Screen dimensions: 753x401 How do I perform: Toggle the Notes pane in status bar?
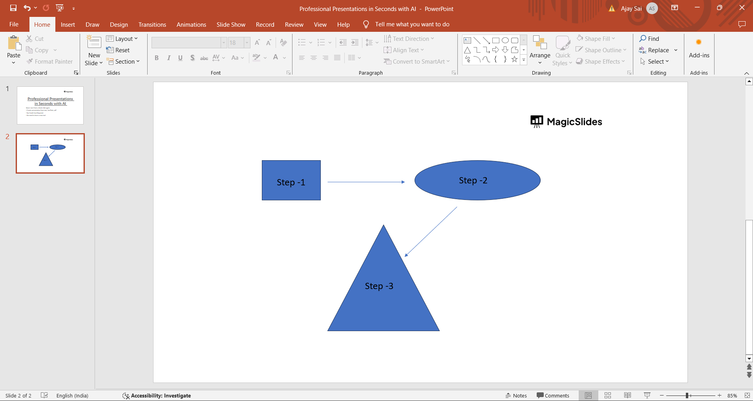pyautogui.click(x=516, y=396)
